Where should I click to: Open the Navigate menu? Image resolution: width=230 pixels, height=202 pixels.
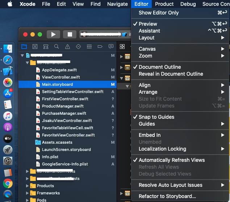pos(117,4)
